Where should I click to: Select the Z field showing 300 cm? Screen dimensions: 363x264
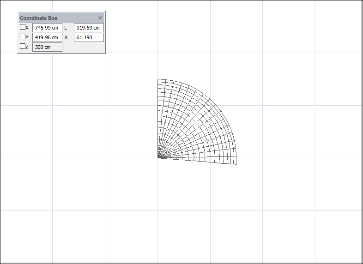[47, 47]
